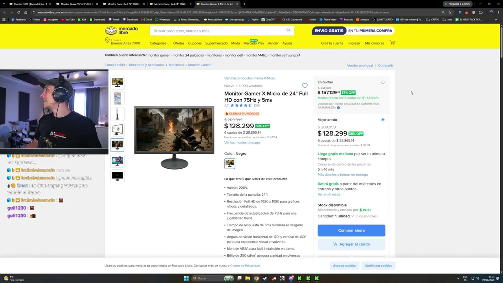Reload the page in Chrome
This screenshot has width=503, height=283.
(18, 12)
